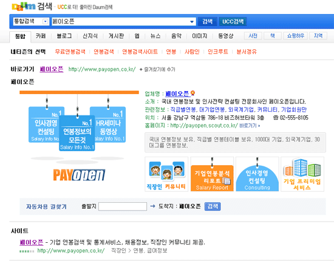Open the 기업연봉분석 리포트 Salary Report thumbnail

pyautogui.click(x=212, y=174)
